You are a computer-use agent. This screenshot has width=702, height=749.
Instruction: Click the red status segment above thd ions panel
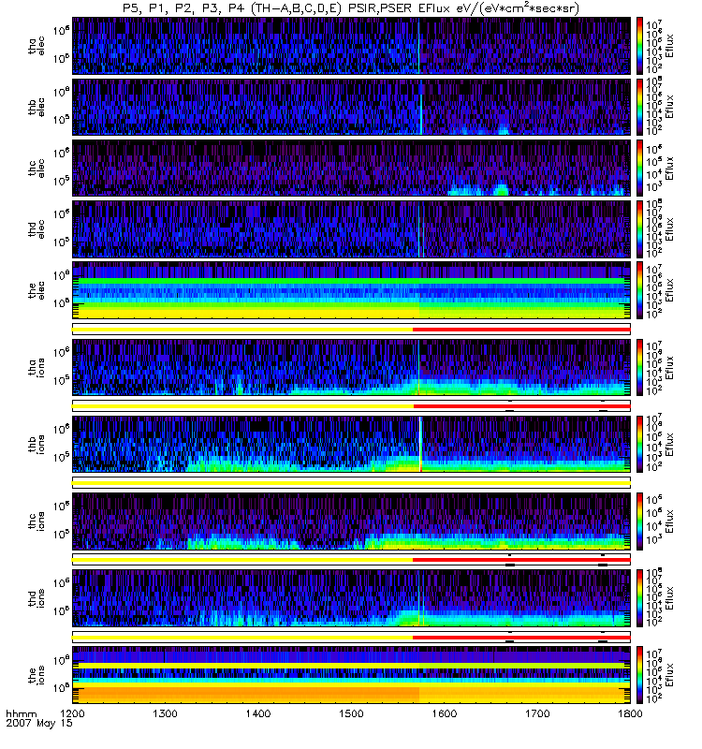521,560
